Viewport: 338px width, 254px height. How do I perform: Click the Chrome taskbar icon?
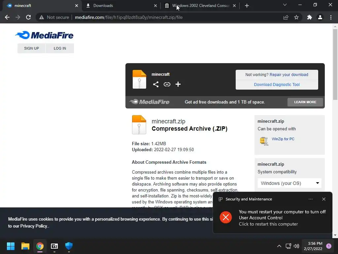pyautogui.click(x=40, y=246)
